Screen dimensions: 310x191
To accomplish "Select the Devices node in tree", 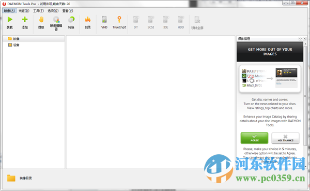I will coord(34,45).
